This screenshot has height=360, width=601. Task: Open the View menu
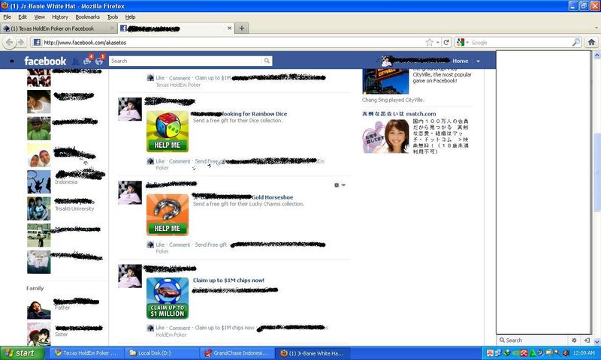pos(40,17)
